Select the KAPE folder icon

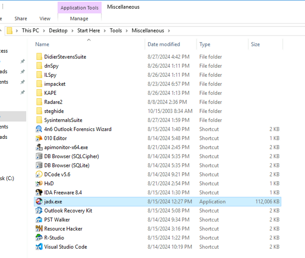click(39, 93)
